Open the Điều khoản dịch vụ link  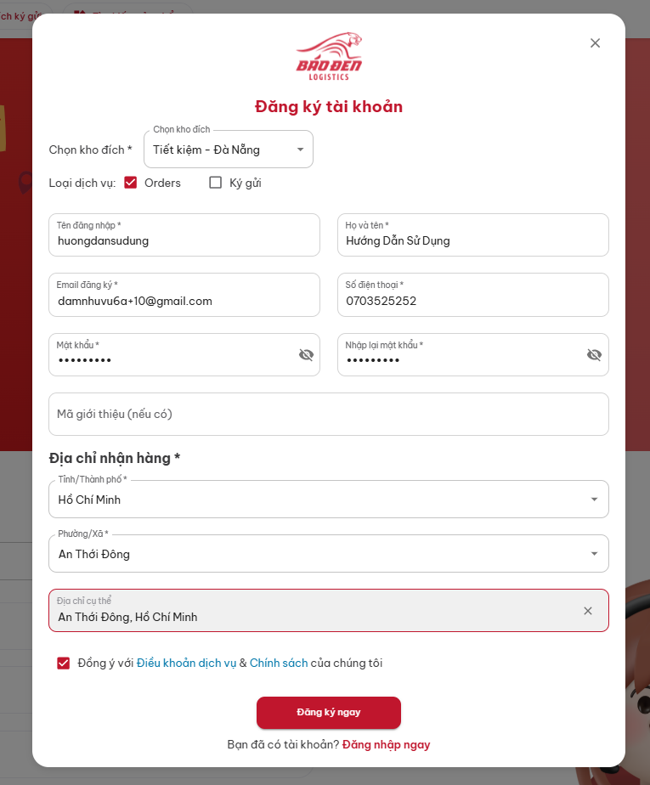186,664
